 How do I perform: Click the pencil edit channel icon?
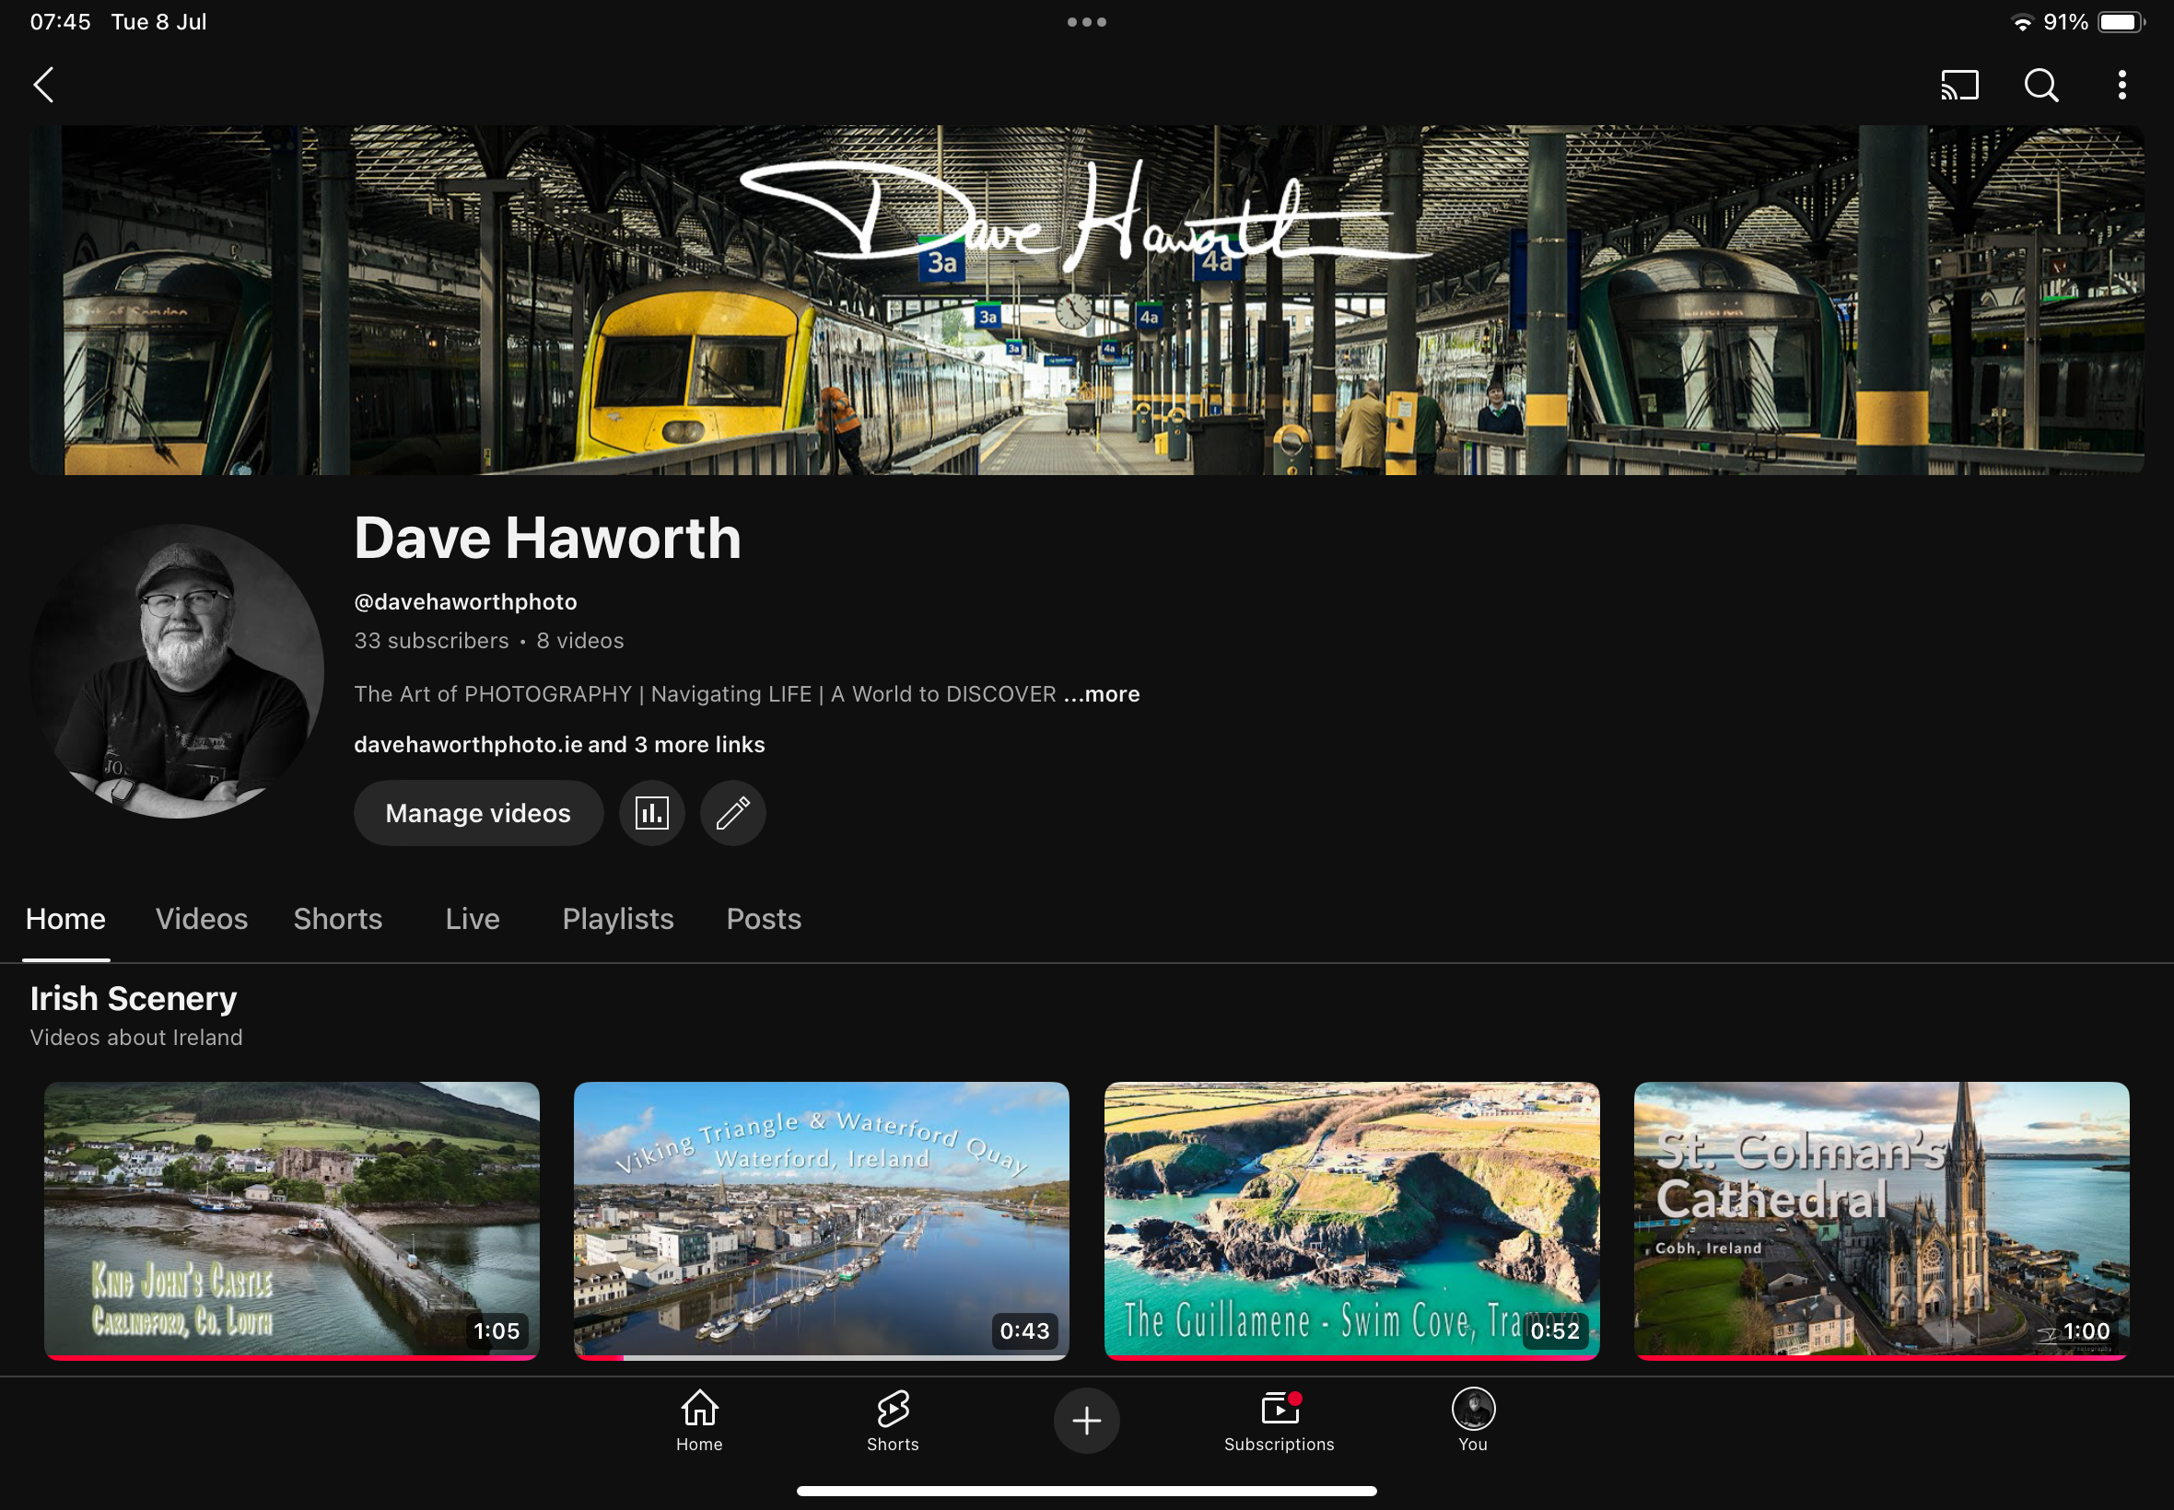click(732, 813)
